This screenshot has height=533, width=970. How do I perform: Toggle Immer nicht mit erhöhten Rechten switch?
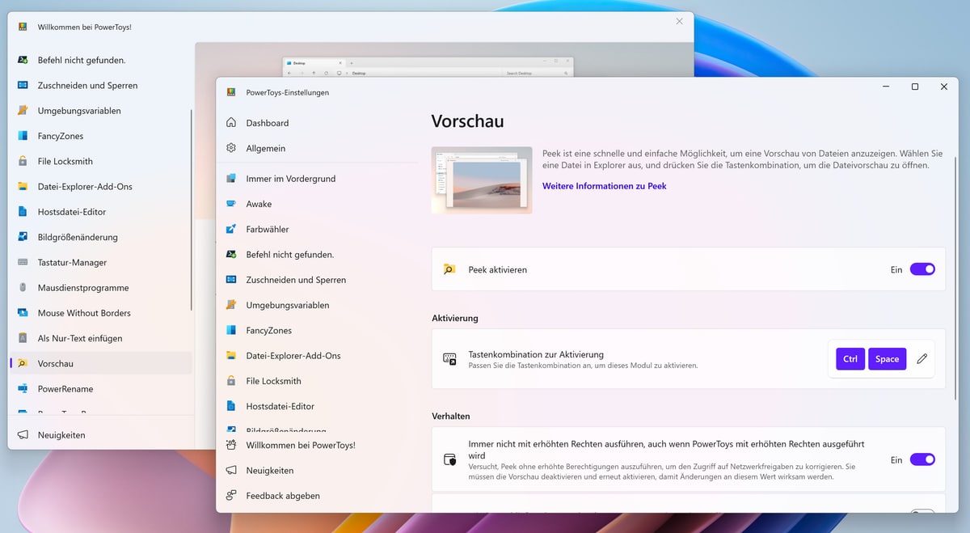(922, 459)
